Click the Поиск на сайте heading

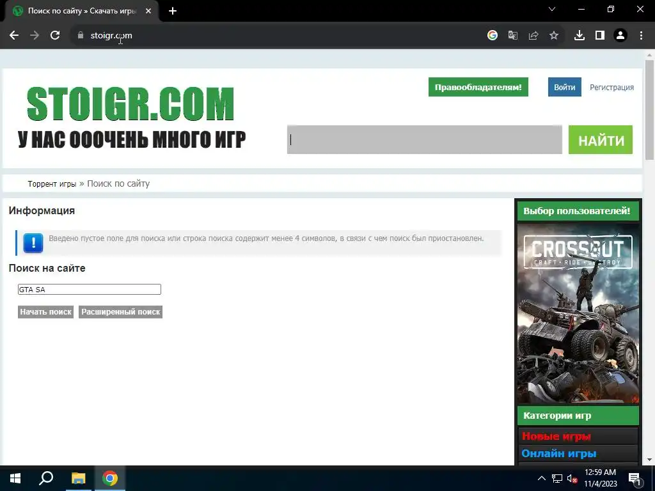point(47,268)
